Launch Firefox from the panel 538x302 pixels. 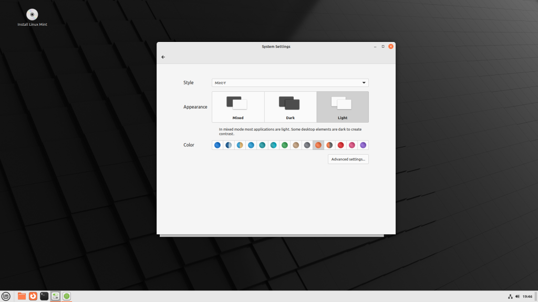click(32, 296)
